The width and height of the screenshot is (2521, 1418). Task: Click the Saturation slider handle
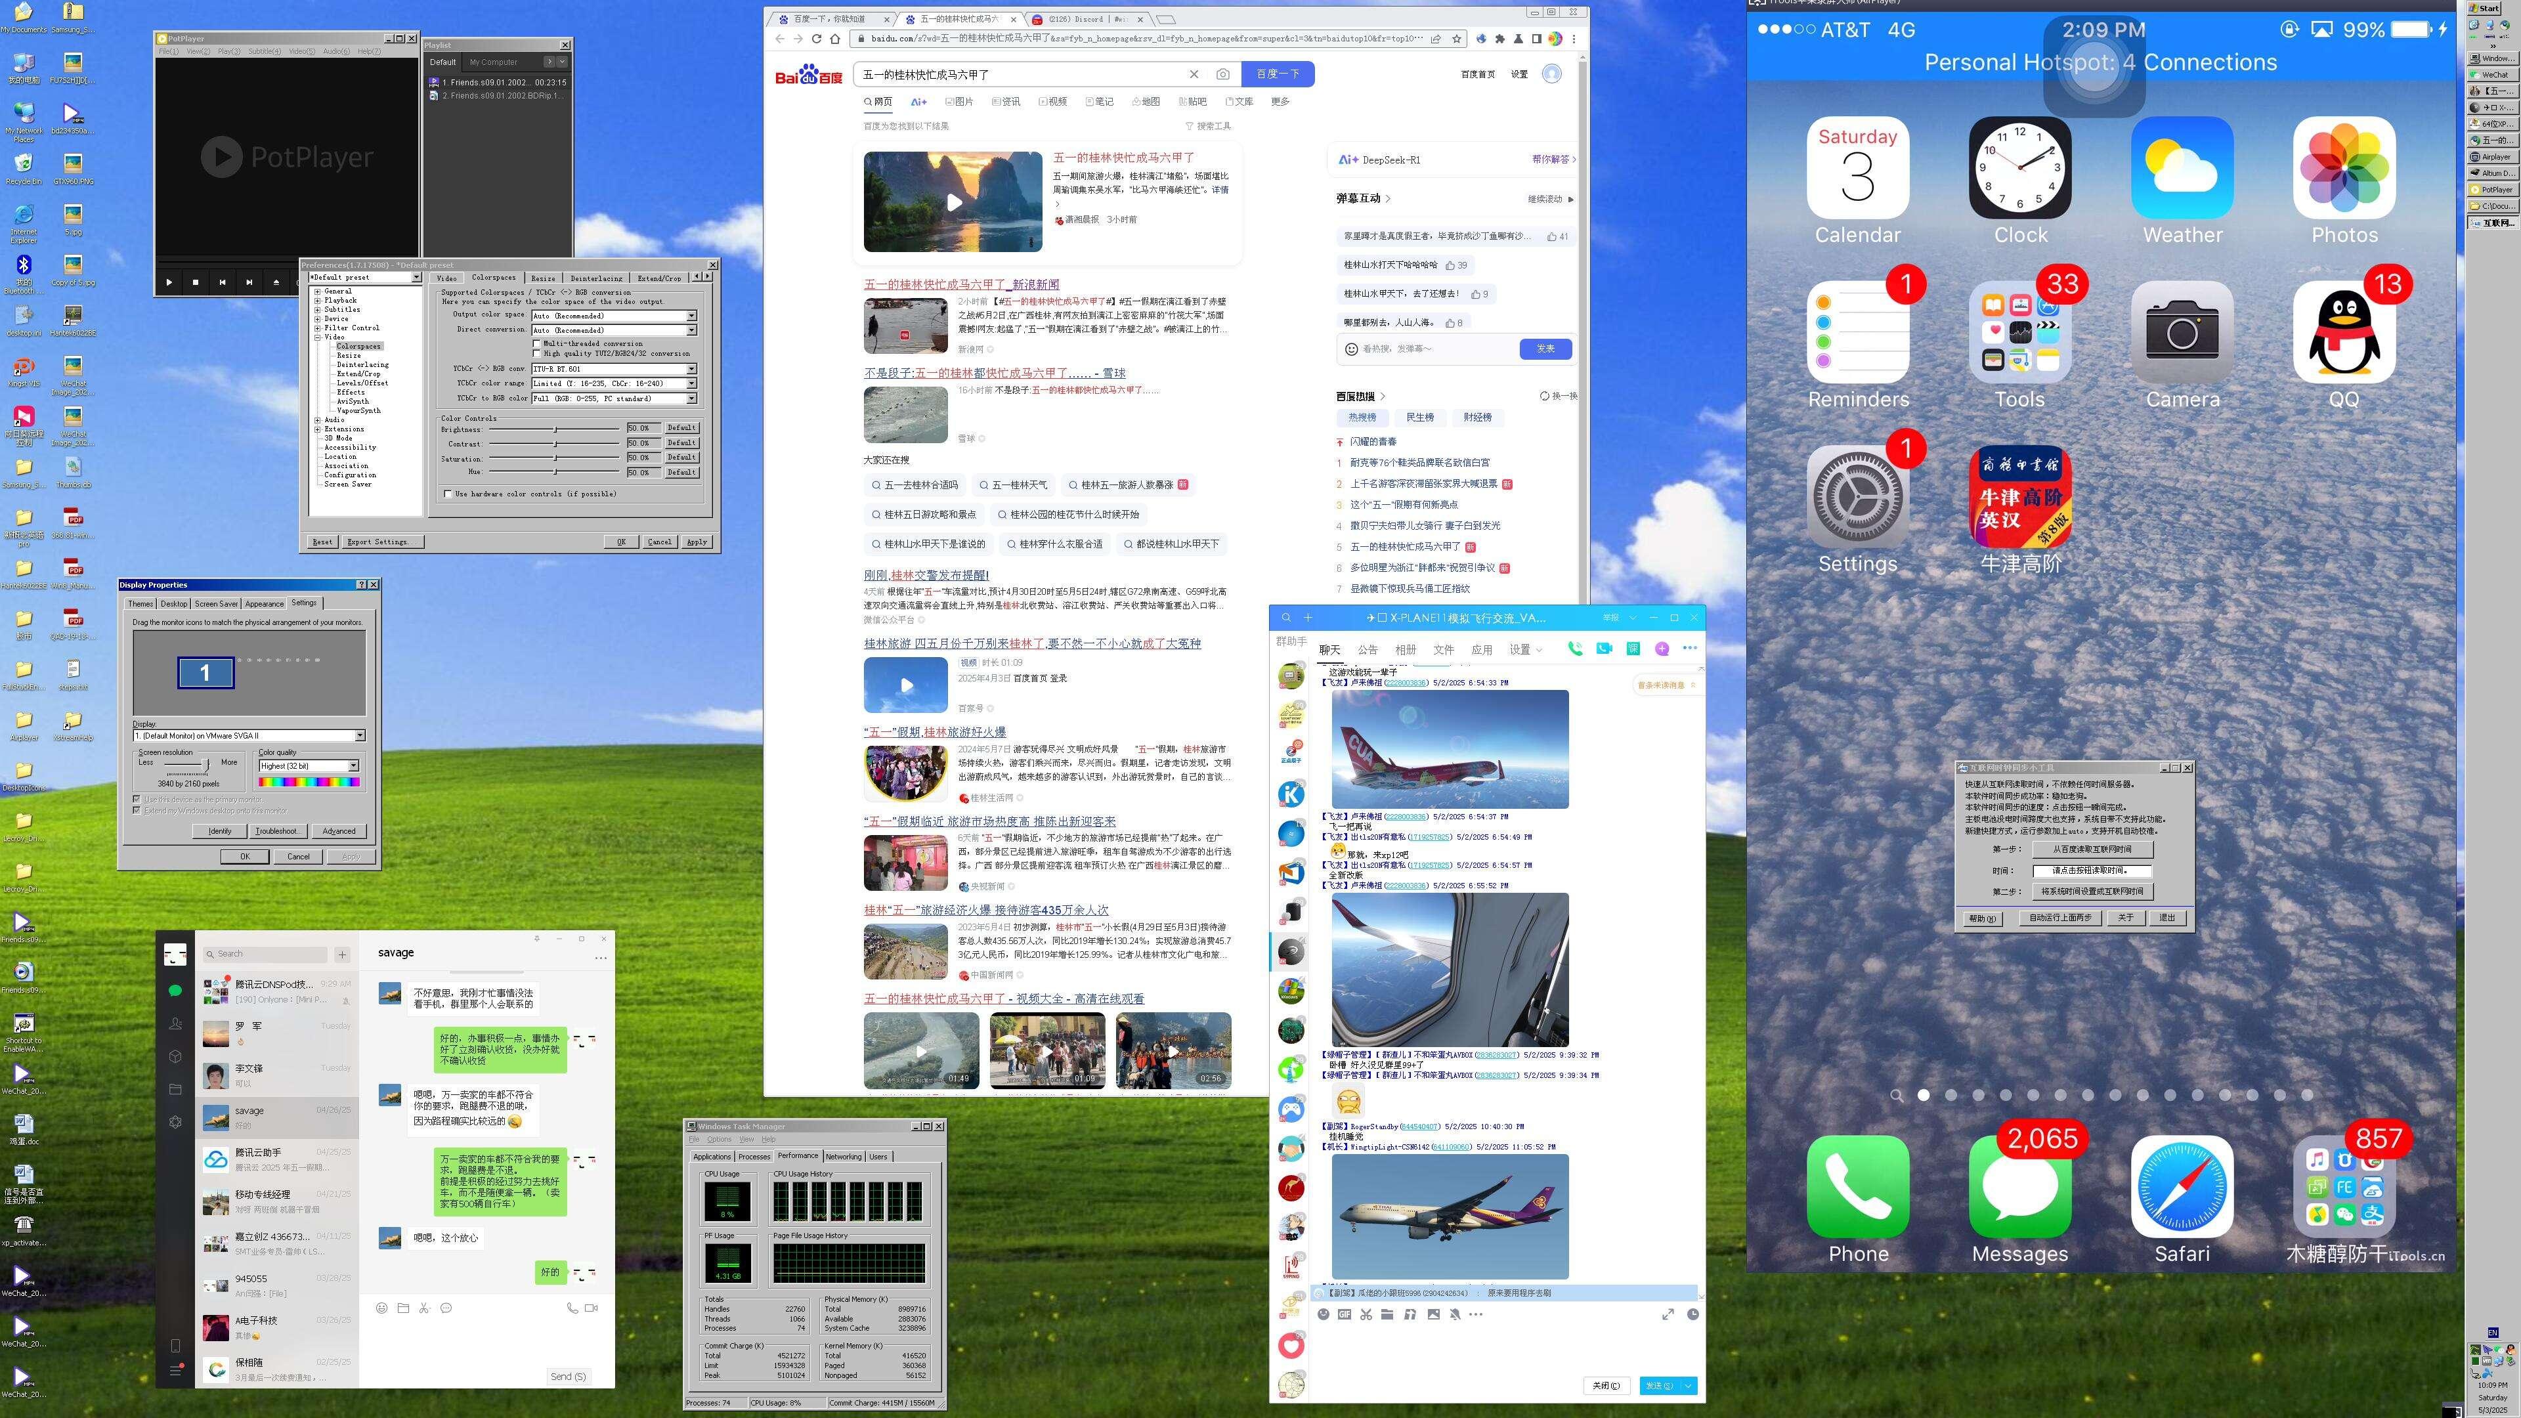click(555, 458)
